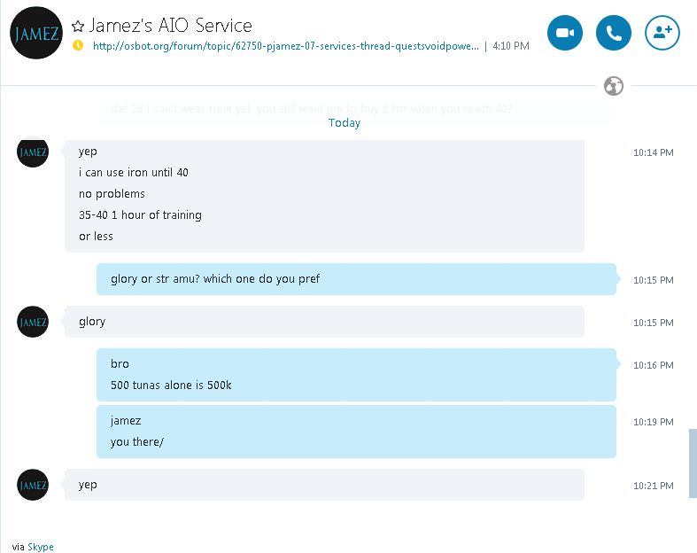This screenshot has height=553, width=697.
Task: Start a video call with Jamez
Action: click(565, 33)
